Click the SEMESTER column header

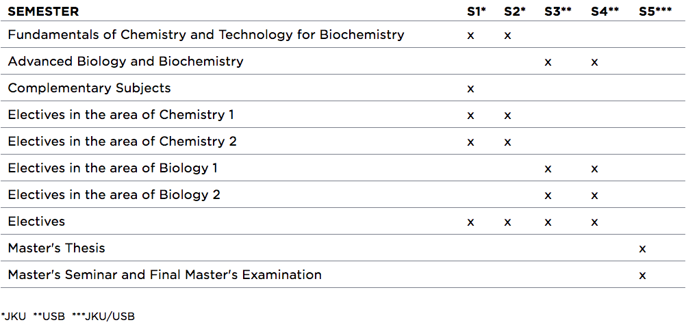tap(43, 12)
